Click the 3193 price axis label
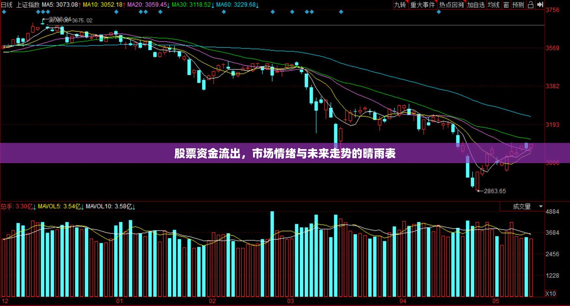 tap(552, 124)
